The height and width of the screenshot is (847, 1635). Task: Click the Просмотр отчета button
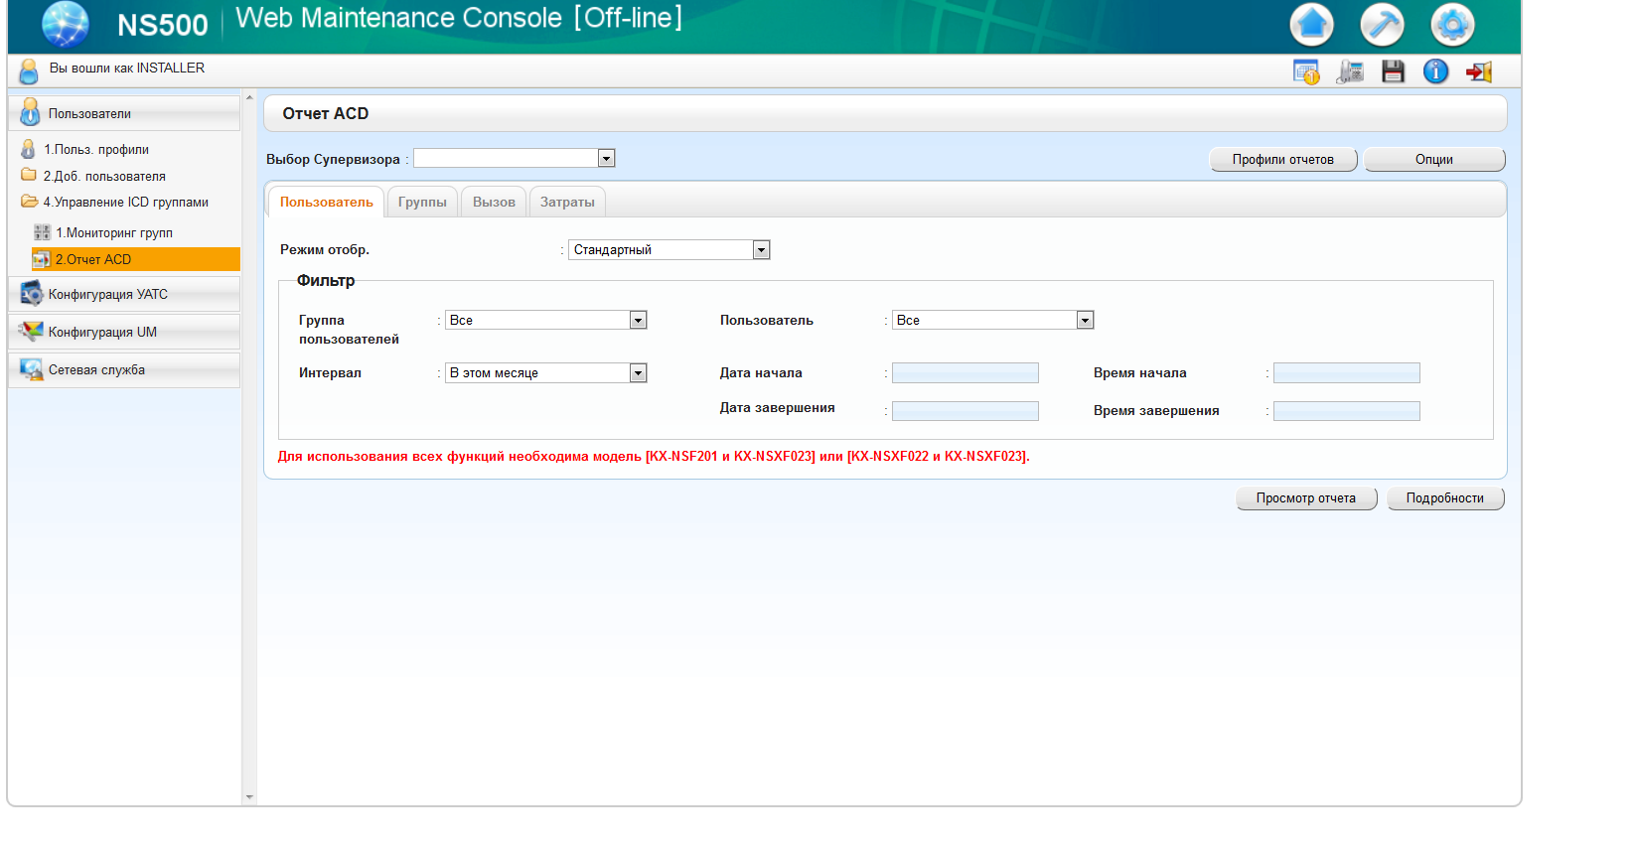point(1306,498)
